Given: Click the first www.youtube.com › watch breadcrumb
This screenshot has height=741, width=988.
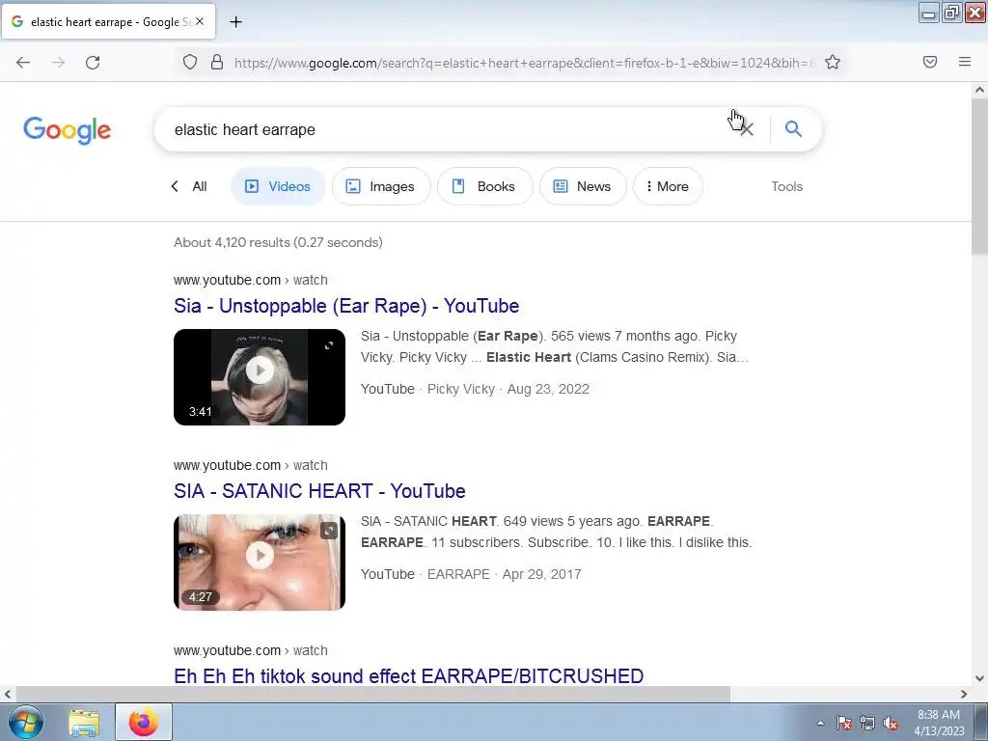Looking at the screenshot, I should pyautogui.click(x=251, y=280).
